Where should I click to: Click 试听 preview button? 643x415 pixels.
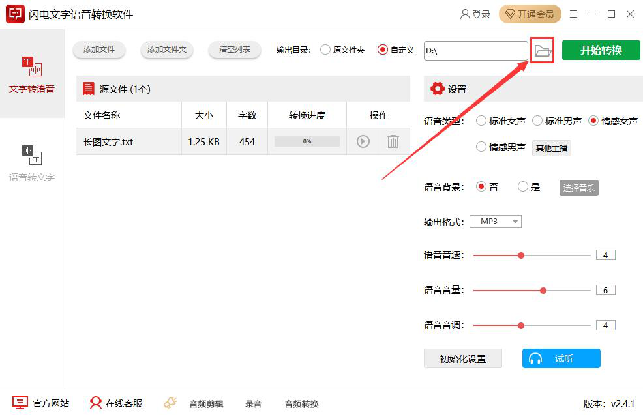[x=561, y=358]
